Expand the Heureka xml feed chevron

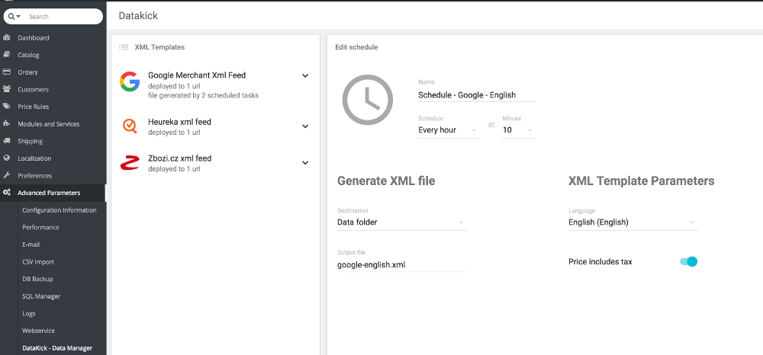(305, 126)
